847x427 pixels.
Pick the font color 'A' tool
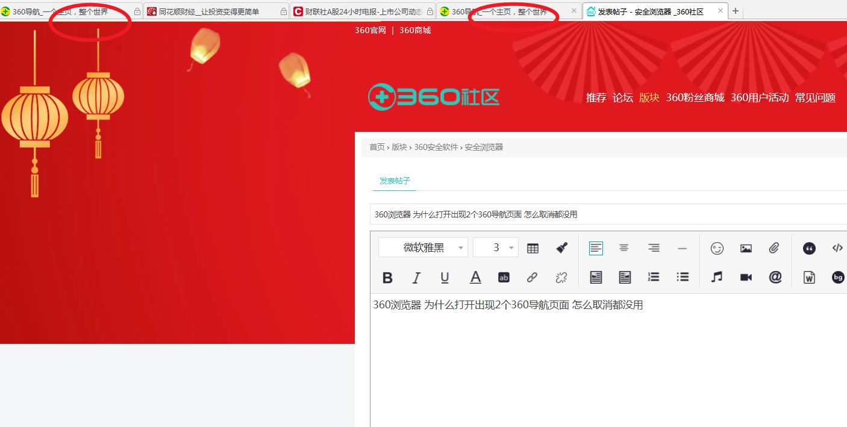tap(475, 278)
